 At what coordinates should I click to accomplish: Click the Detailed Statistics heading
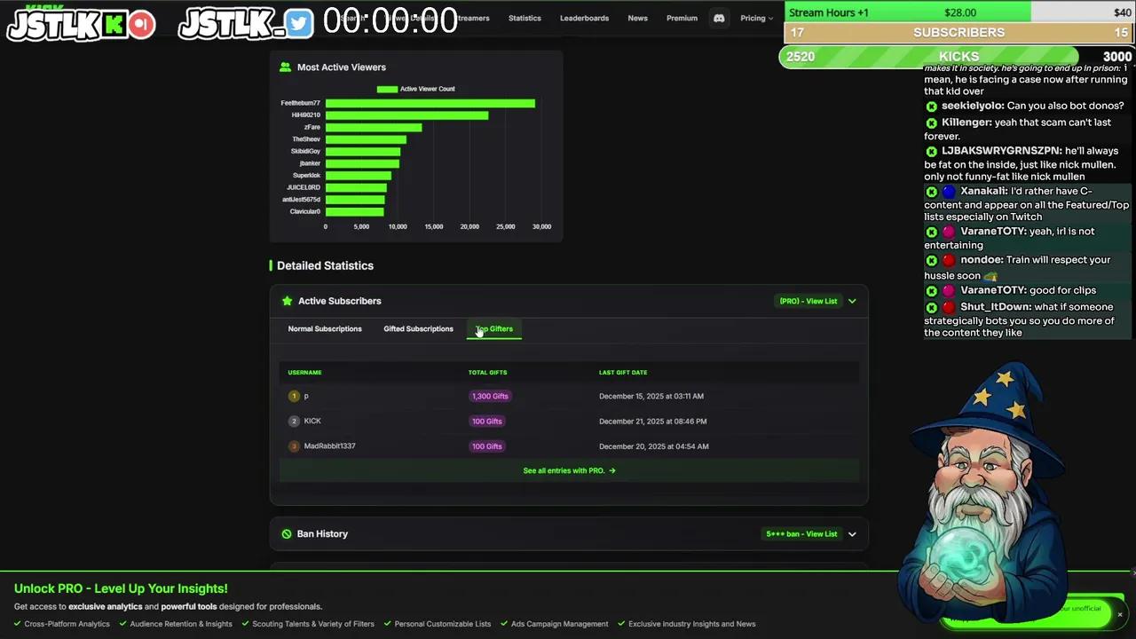coord(325,265)
